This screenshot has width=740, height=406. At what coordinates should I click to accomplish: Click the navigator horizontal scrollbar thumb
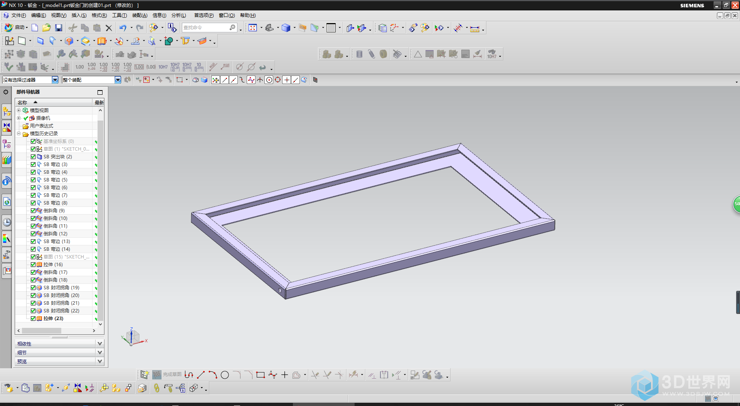[x=42, y=331]
